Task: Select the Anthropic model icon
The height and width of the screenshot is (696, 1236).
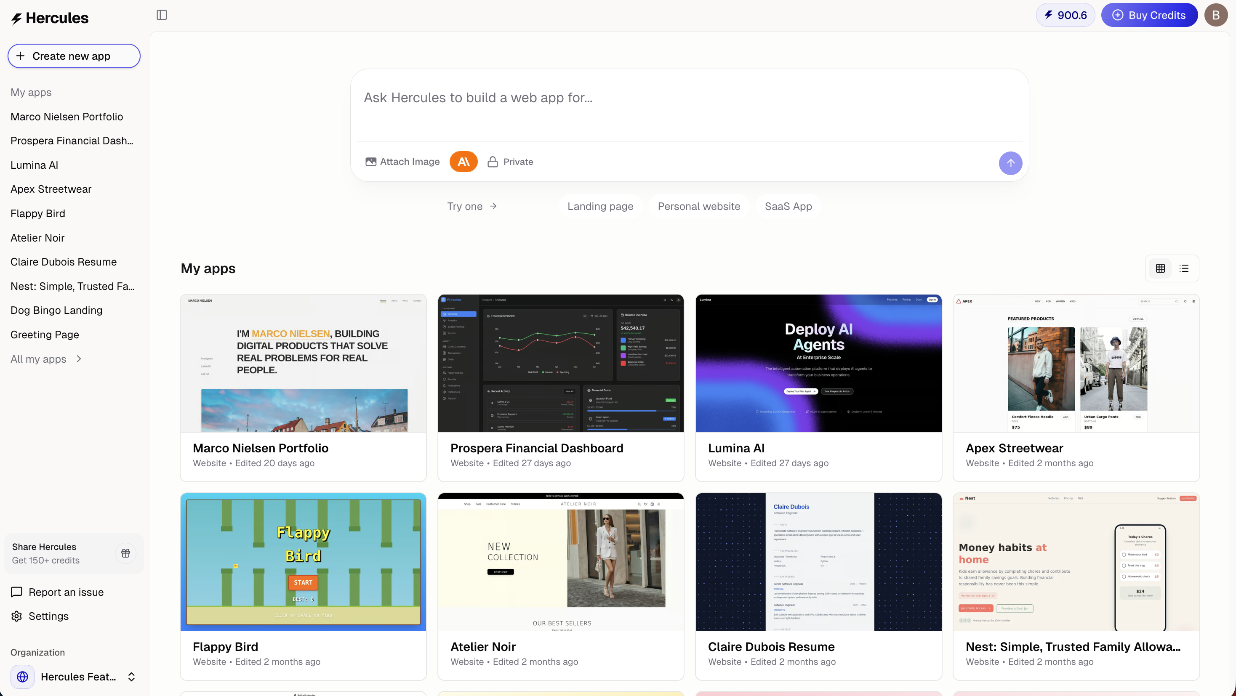Action: click(463, 162)
